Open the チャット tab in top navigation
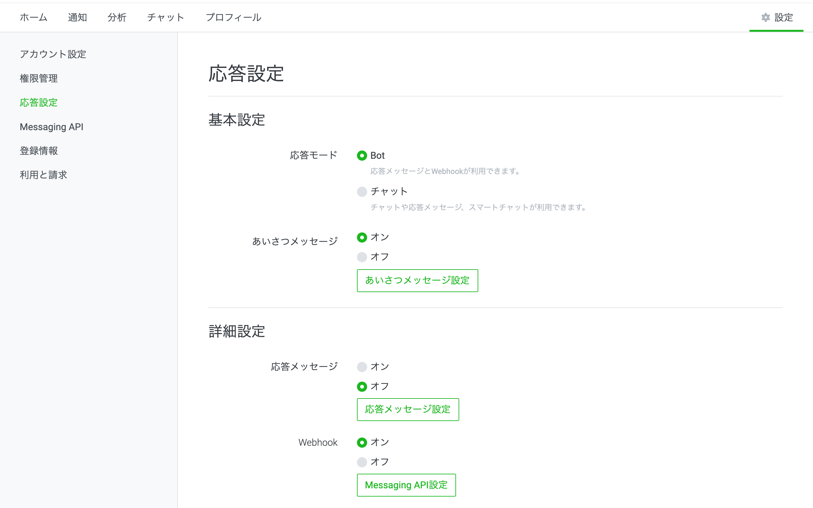813x508 pixels. pyautogui.click(x=166, y=17)
